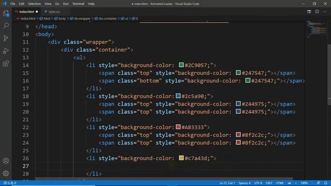
Task: Open the editor More Actions ellipsis
Action: (325, 11)
